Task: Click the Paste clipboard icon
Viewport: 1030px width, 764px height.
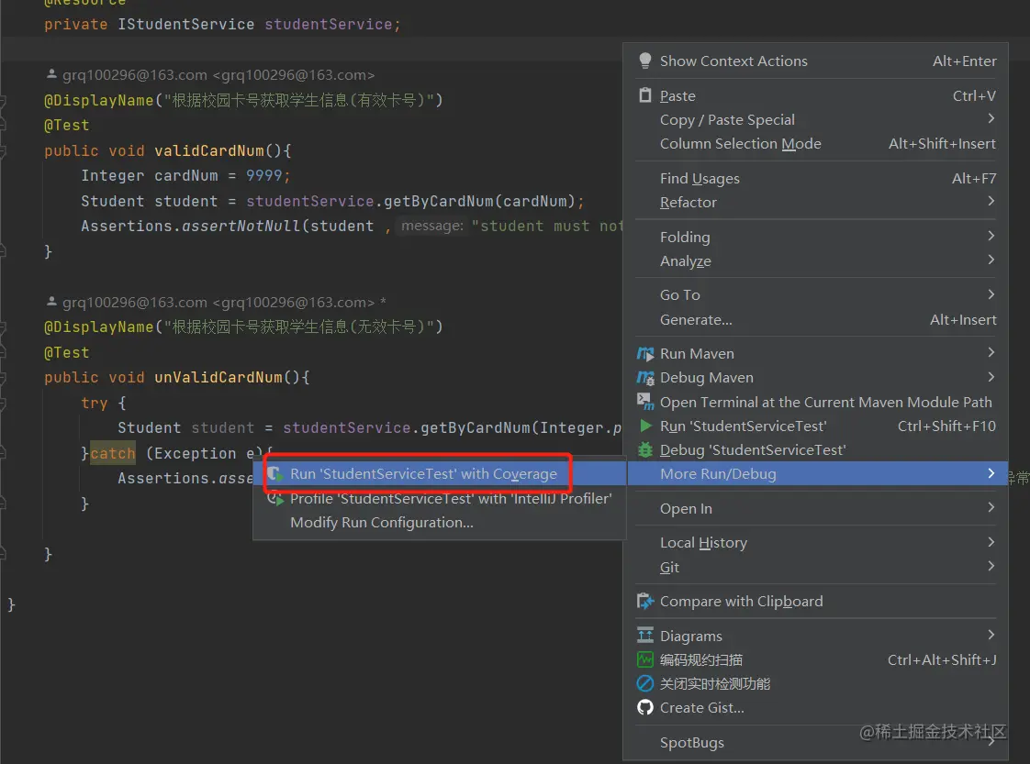Action: [x=645, y=95]
